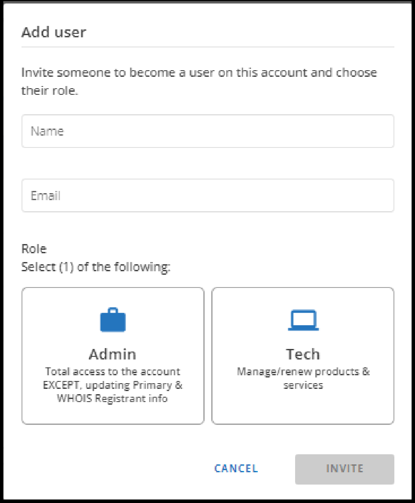Click the Role section label
Screen dimensions: 415x503
[34, 249]
